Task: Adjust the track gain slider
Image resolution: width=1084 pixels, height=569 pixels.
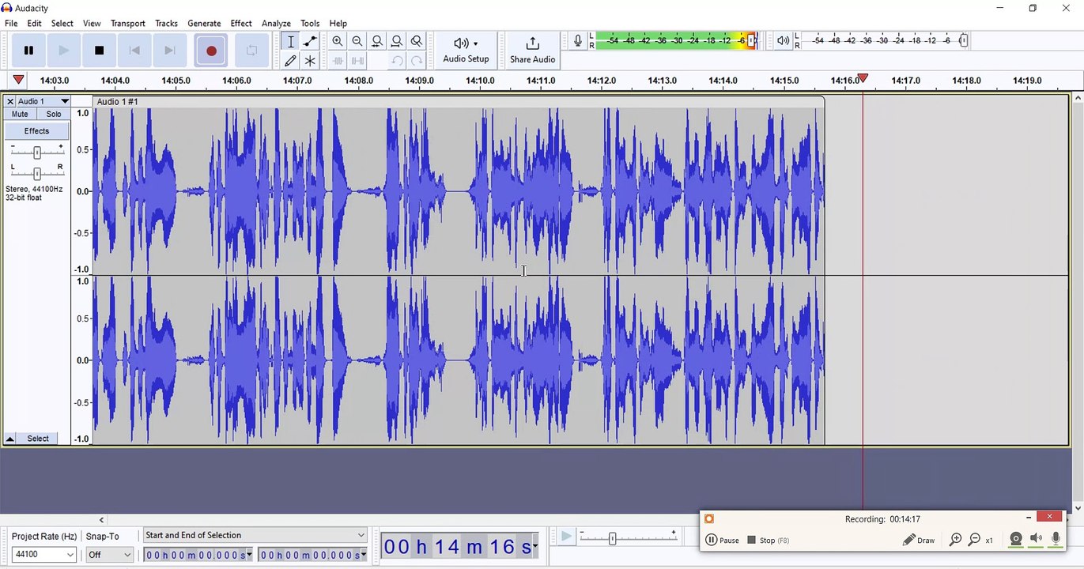Action: pos(37,153)
